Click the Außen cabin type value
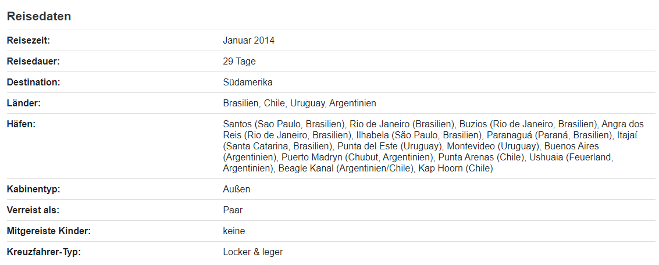This screenshot has width=659, height=265. 236,189
